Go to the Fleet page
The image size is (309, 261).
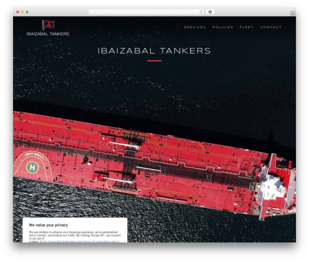(x=247, y=27)
